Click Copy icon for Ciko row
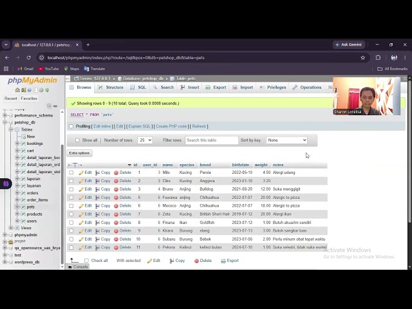The image size is (412, 309). tap(97, 181)
